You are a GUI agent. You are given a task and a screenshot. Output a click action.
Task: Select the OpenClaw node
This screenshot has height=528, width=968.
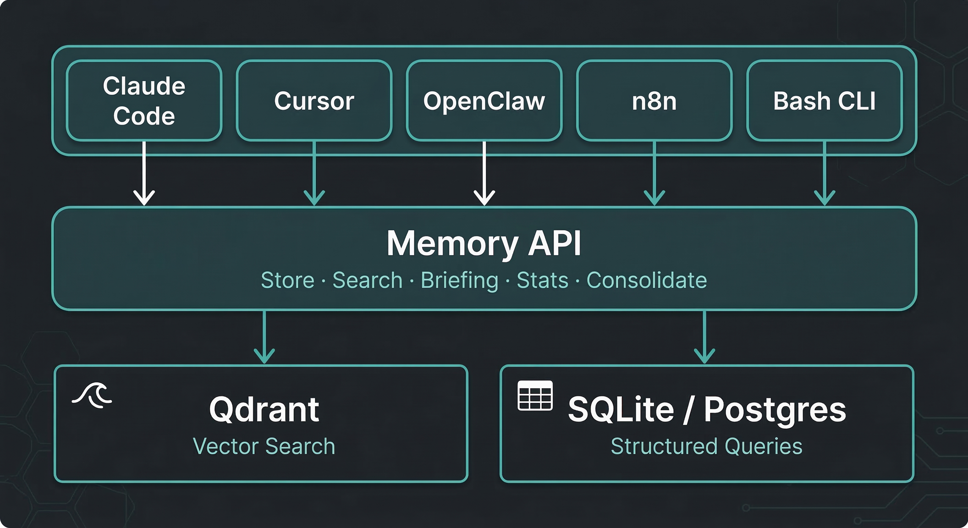(485, 101)
